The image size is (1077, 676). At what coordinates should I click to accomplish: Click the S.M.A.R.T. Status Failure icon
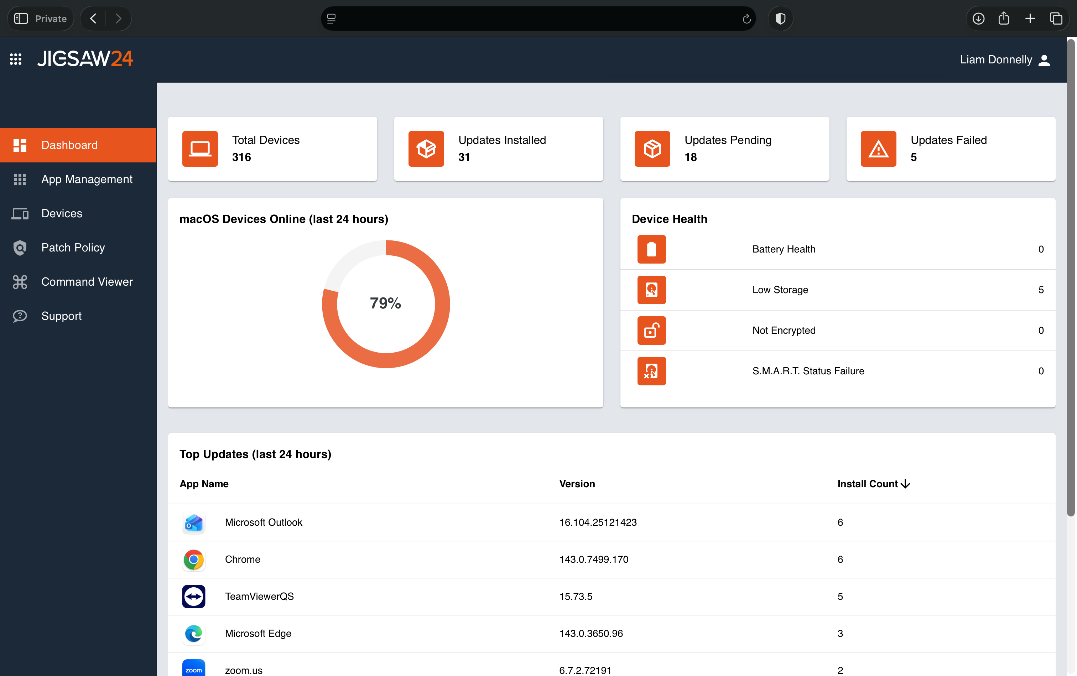coord(651,371)
